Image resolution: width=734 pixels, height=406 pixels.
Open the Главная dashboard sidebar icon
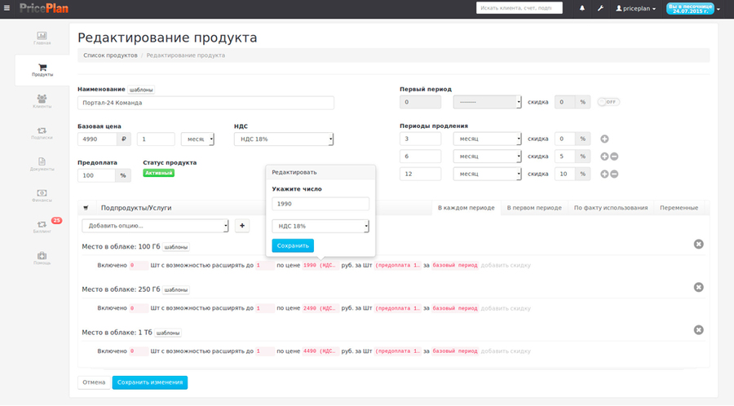coord(42,38)
